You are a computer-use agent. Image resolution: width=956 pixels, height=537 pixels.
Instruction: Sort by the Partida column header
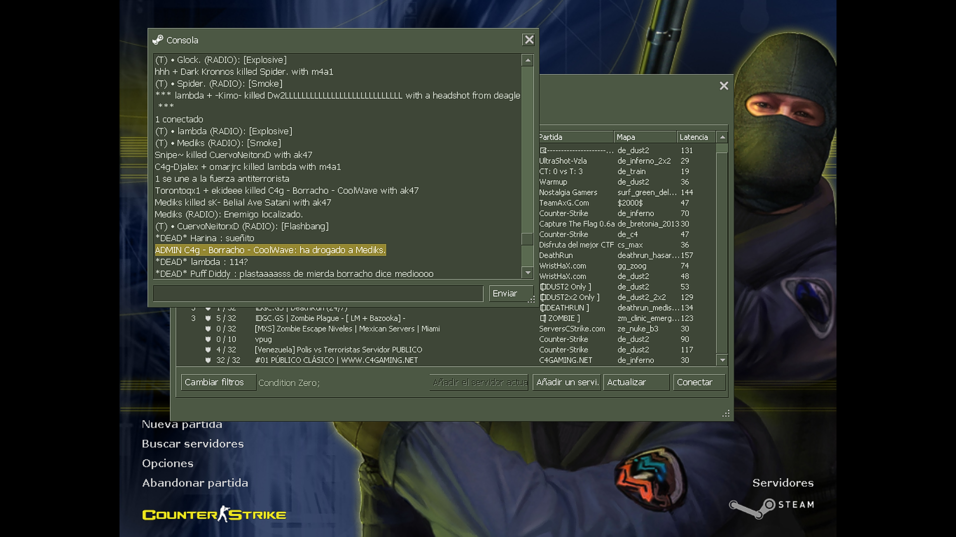click(576, 137)
